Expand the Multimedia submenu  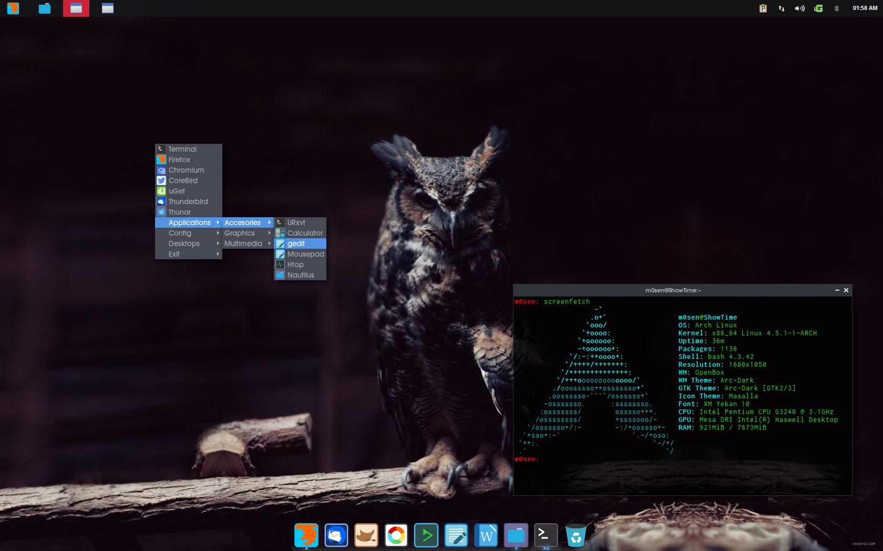248,243
